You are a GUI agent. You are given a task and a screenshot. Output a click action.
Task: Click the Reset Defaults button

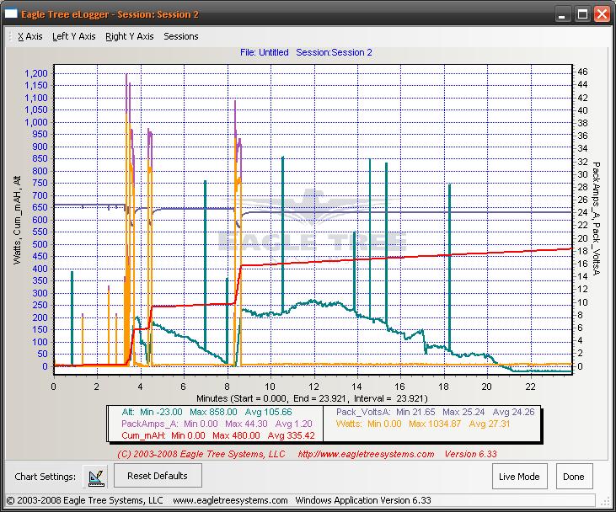158,476
